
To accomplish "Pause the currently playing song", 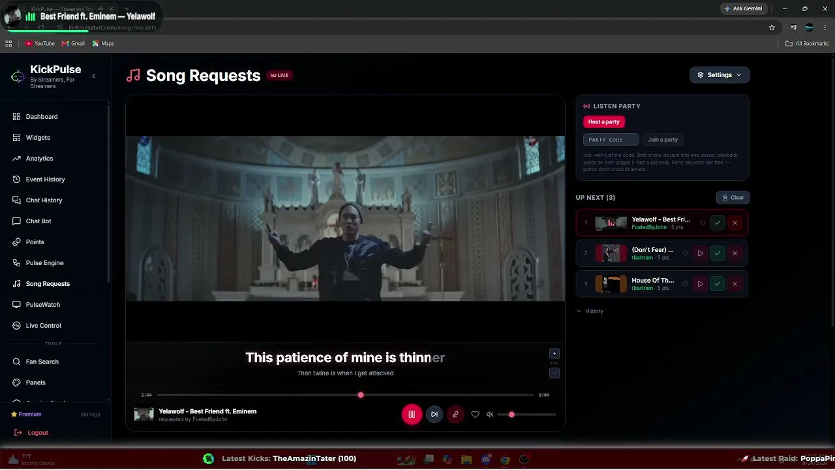I will [x=412, y=415].
